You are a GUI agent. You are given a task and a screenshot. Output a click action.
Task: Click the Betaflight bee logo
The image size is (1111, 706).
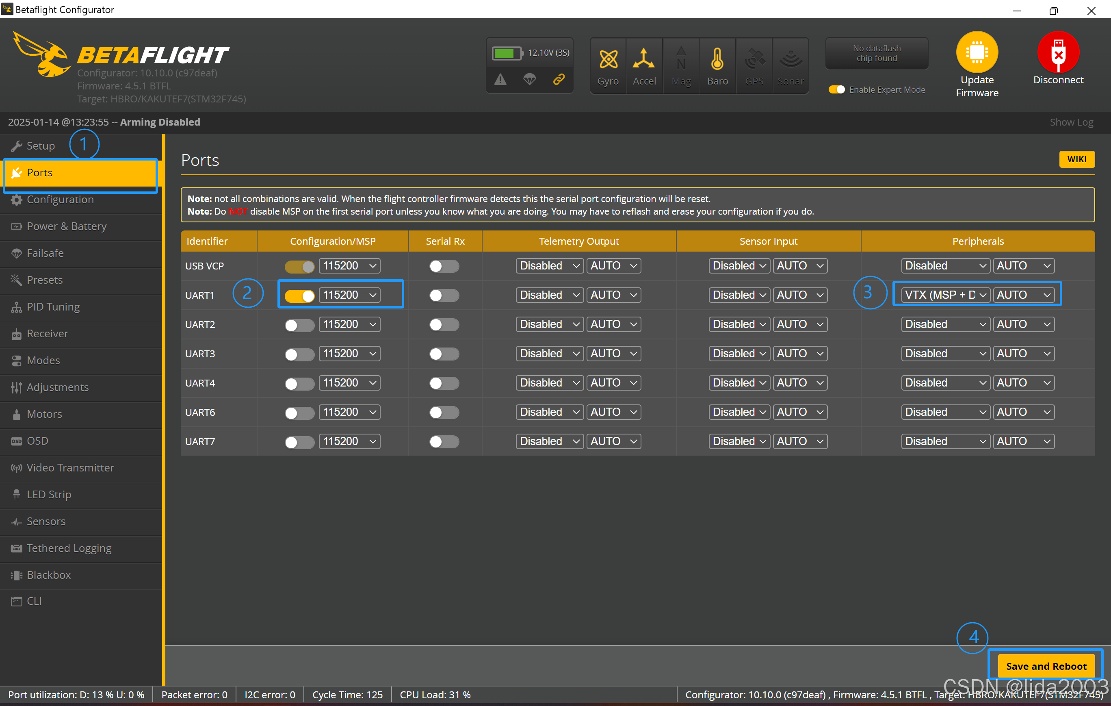click(x=41, y=54)
